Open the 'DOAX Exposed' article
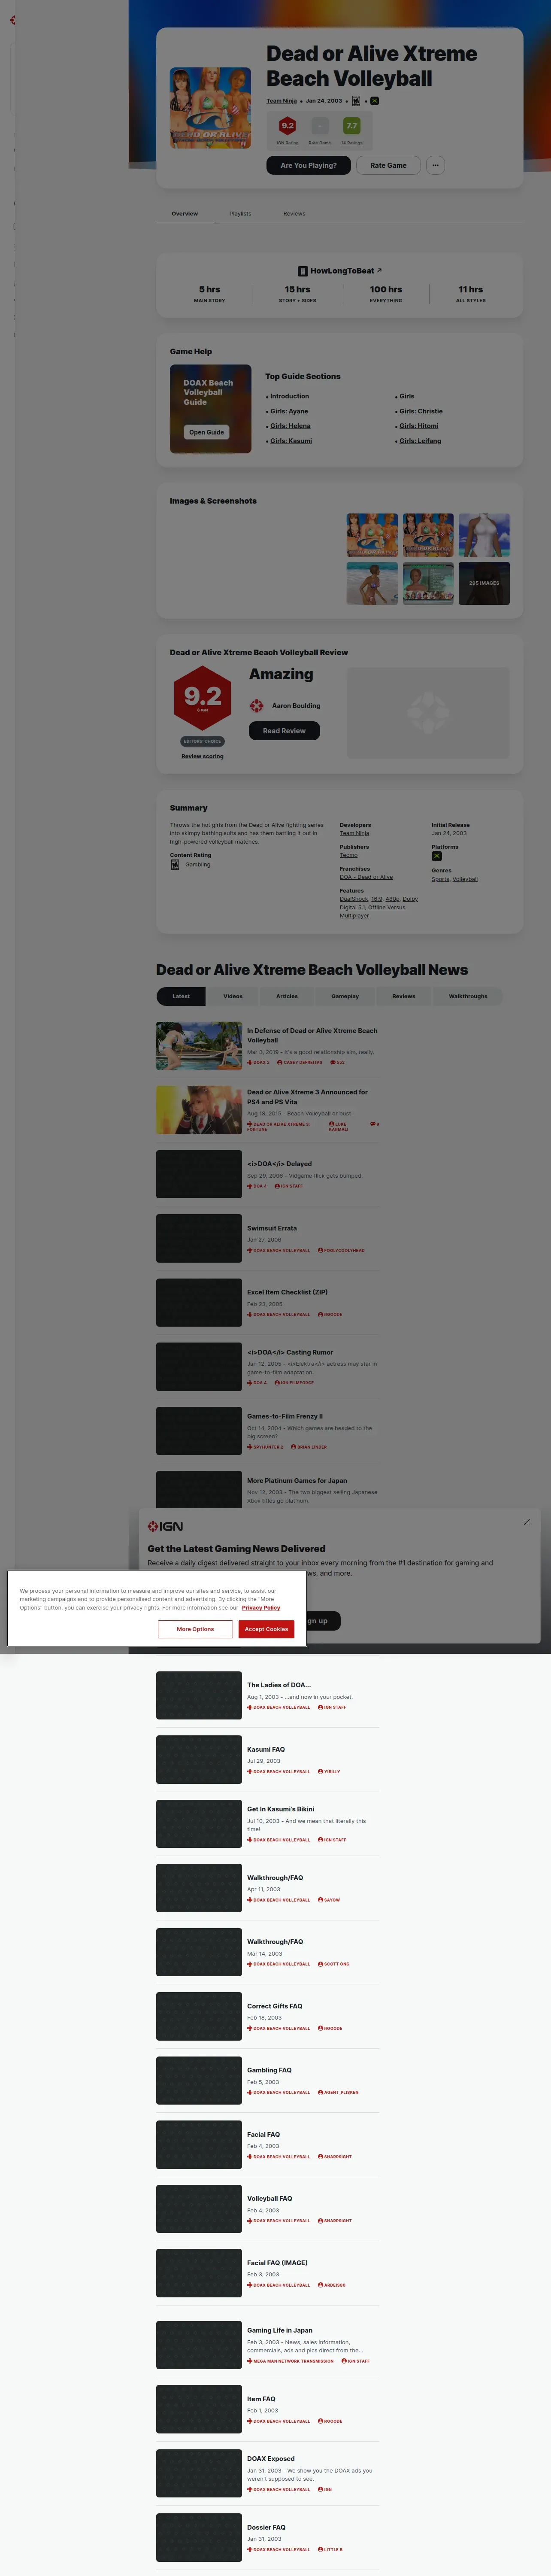Viewport: 551px width, 2576px height. (x=271, y=2458)
